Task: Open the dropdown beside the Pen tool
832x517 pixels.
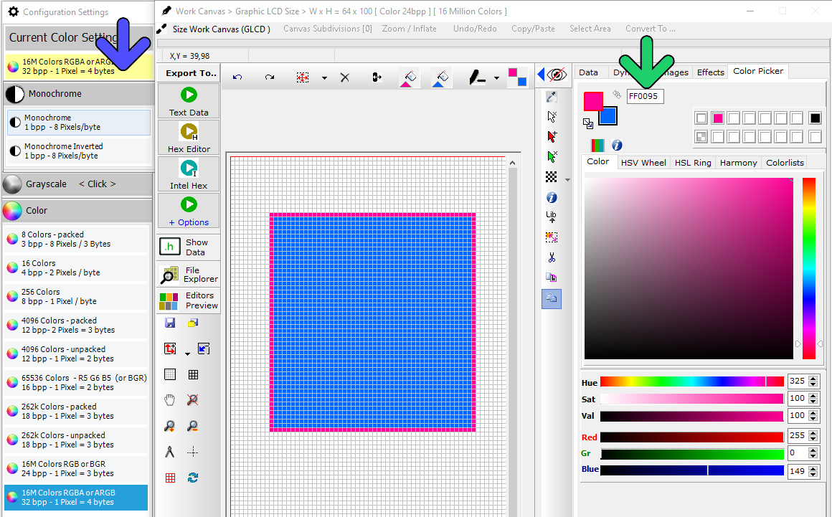Action: pyautogui.click(x=495, y=77)
